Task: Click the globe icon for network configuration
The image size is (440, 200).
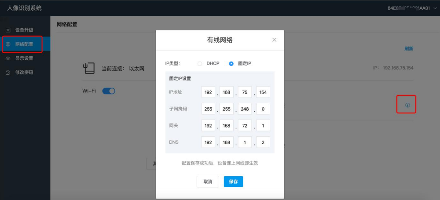Action: click(8, 44)
